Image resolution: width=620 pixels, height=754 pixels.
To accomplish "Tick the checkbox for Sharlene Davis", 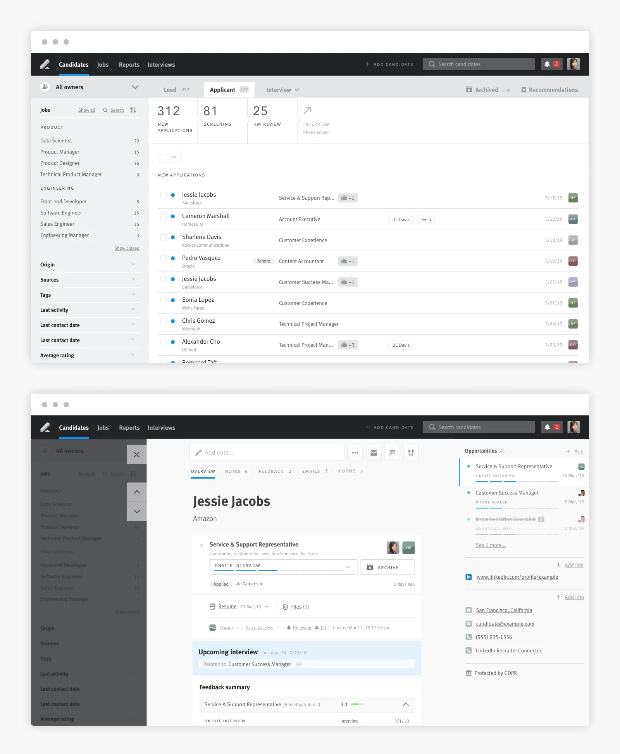I will pyautogui.click(x=164, y=237).
